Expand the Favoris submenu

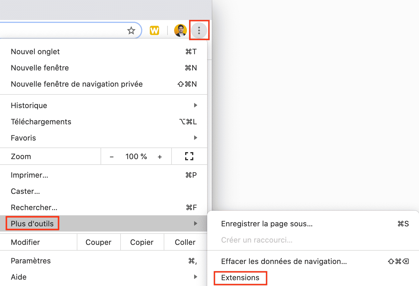click(103, 138)
